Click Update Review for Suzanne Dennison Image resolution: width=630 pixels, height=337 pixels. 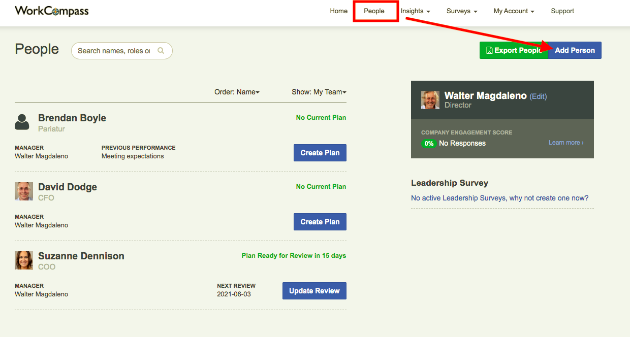pyautogui.click(x=314, y=290)
